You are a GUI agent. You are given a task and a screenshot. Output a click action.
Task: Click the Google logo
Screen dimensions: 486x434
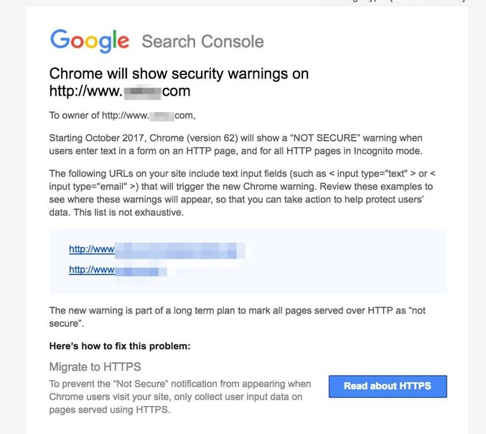pyautogui.click(x=89, y=40)
